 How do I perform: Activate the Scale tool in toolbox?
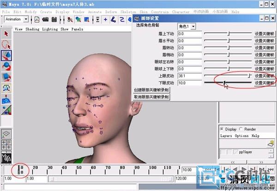[6, 77]
